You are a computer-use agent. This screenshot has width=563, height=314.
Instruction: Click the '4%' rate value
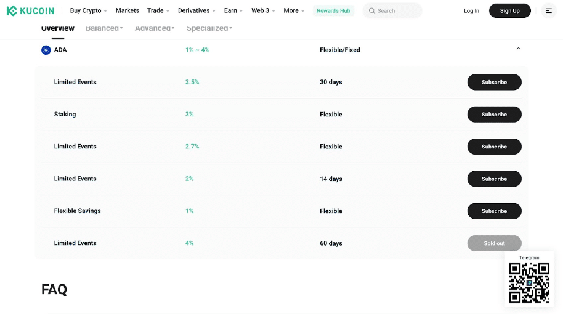click(189, 243)
